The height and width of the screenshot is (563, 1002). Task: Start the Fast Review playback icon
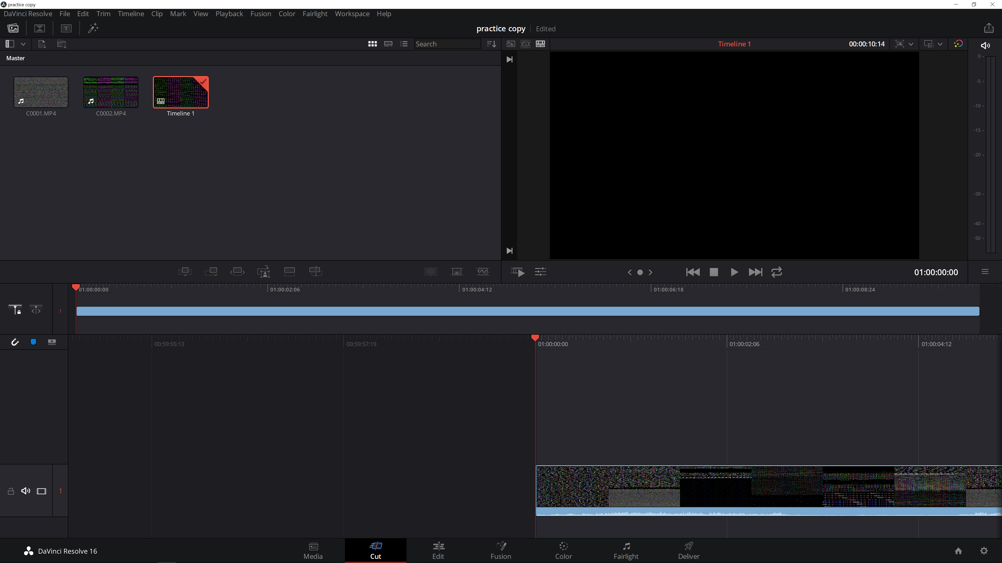pyautogui.click(x=518, y=272)
